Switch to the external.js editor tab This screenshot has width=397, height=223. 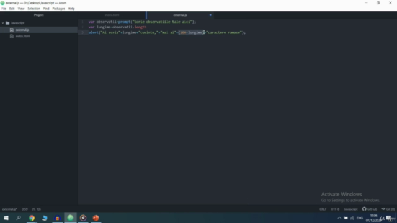[x=180, y=15]
